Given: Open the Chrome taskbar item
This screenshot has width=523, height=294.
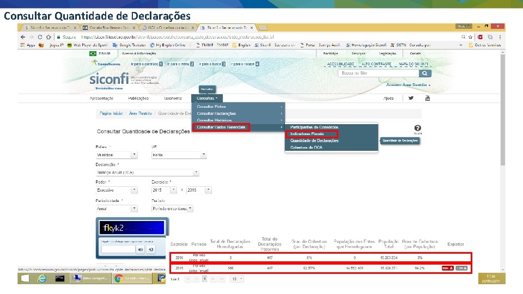Looking at the screenshot, I should click(x=133, y=278).
